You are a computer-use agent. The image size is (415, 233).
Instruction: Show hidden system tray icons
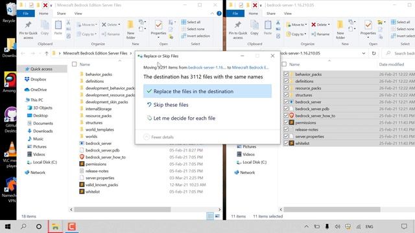(306, 227)
